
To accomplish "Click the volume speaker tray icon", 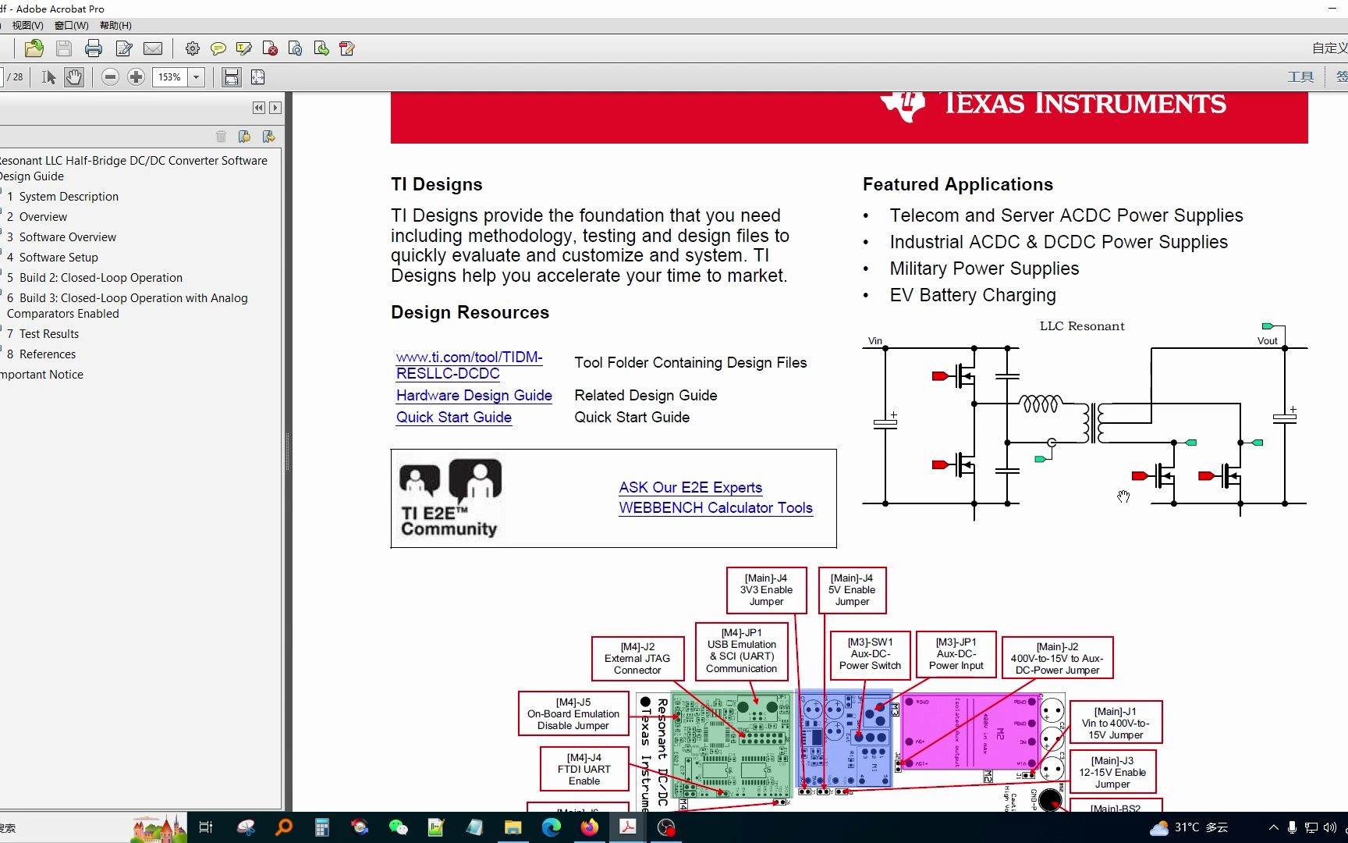I will tap(1330, 827).
